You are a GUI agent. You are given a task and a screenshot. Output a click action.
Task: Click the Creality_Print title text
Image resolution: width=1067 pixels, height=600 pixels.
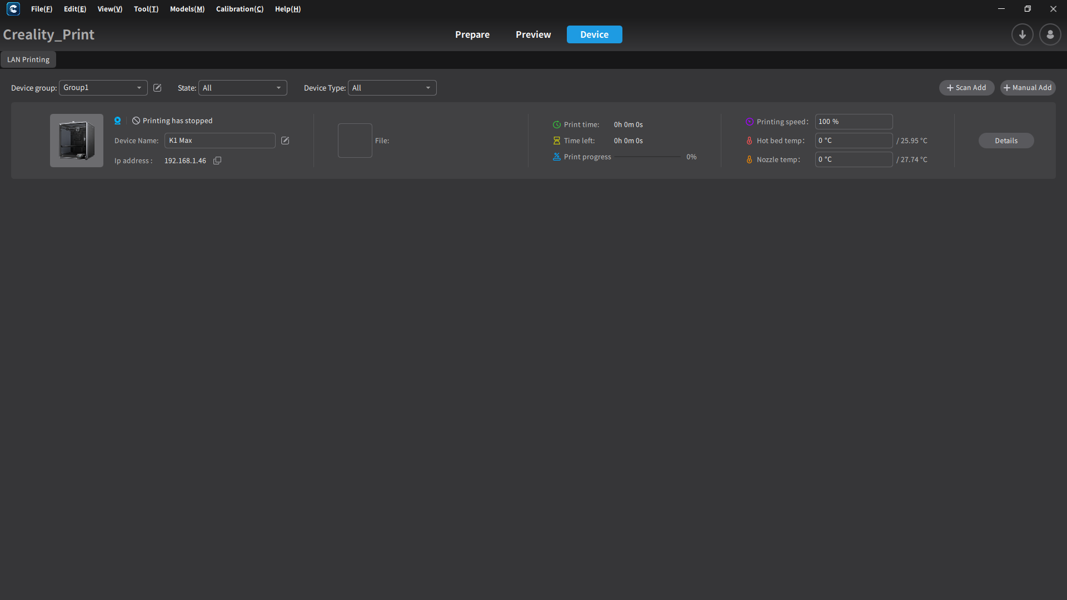coord(49,34)
